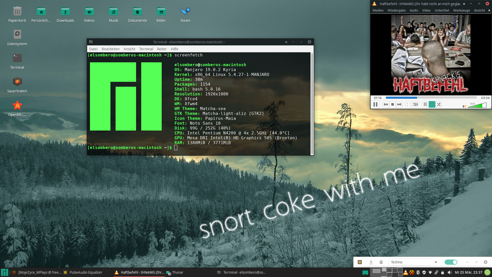This screenshot has height=277, width=492.
Task: Toggle VLC fullscreen mode
Action: point(409,104)
